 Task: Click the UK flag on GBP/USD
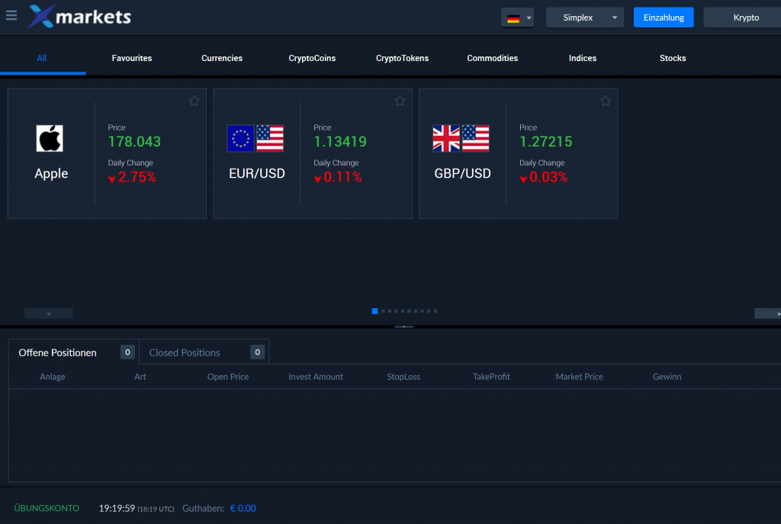(446, 139)
